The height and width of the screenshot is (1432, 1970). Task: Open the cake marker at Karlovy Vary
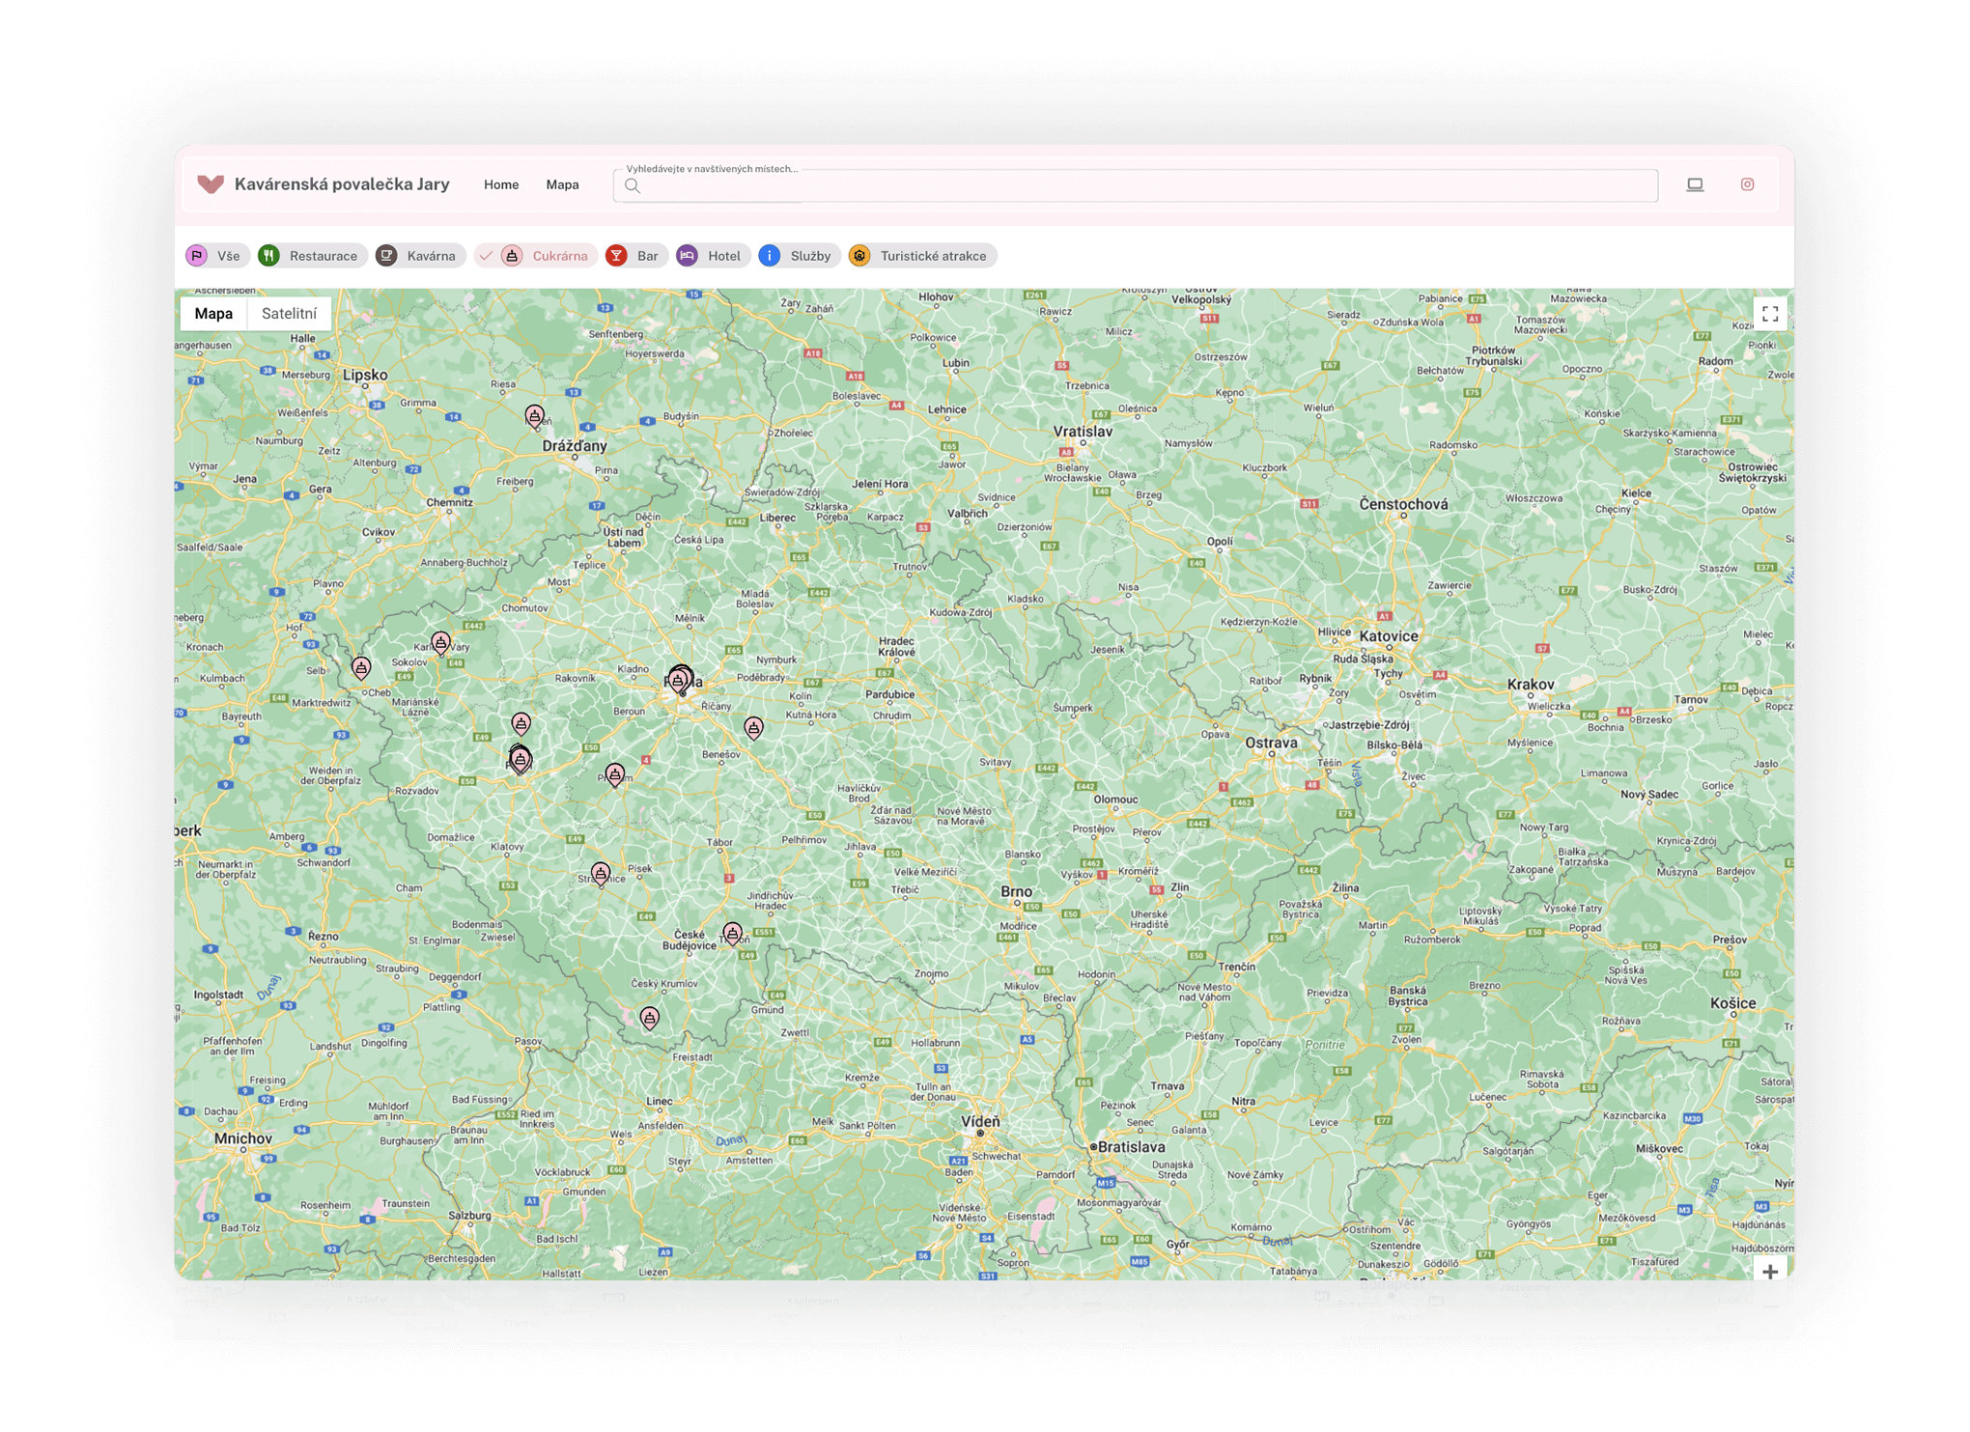click(x=440, y=643)
